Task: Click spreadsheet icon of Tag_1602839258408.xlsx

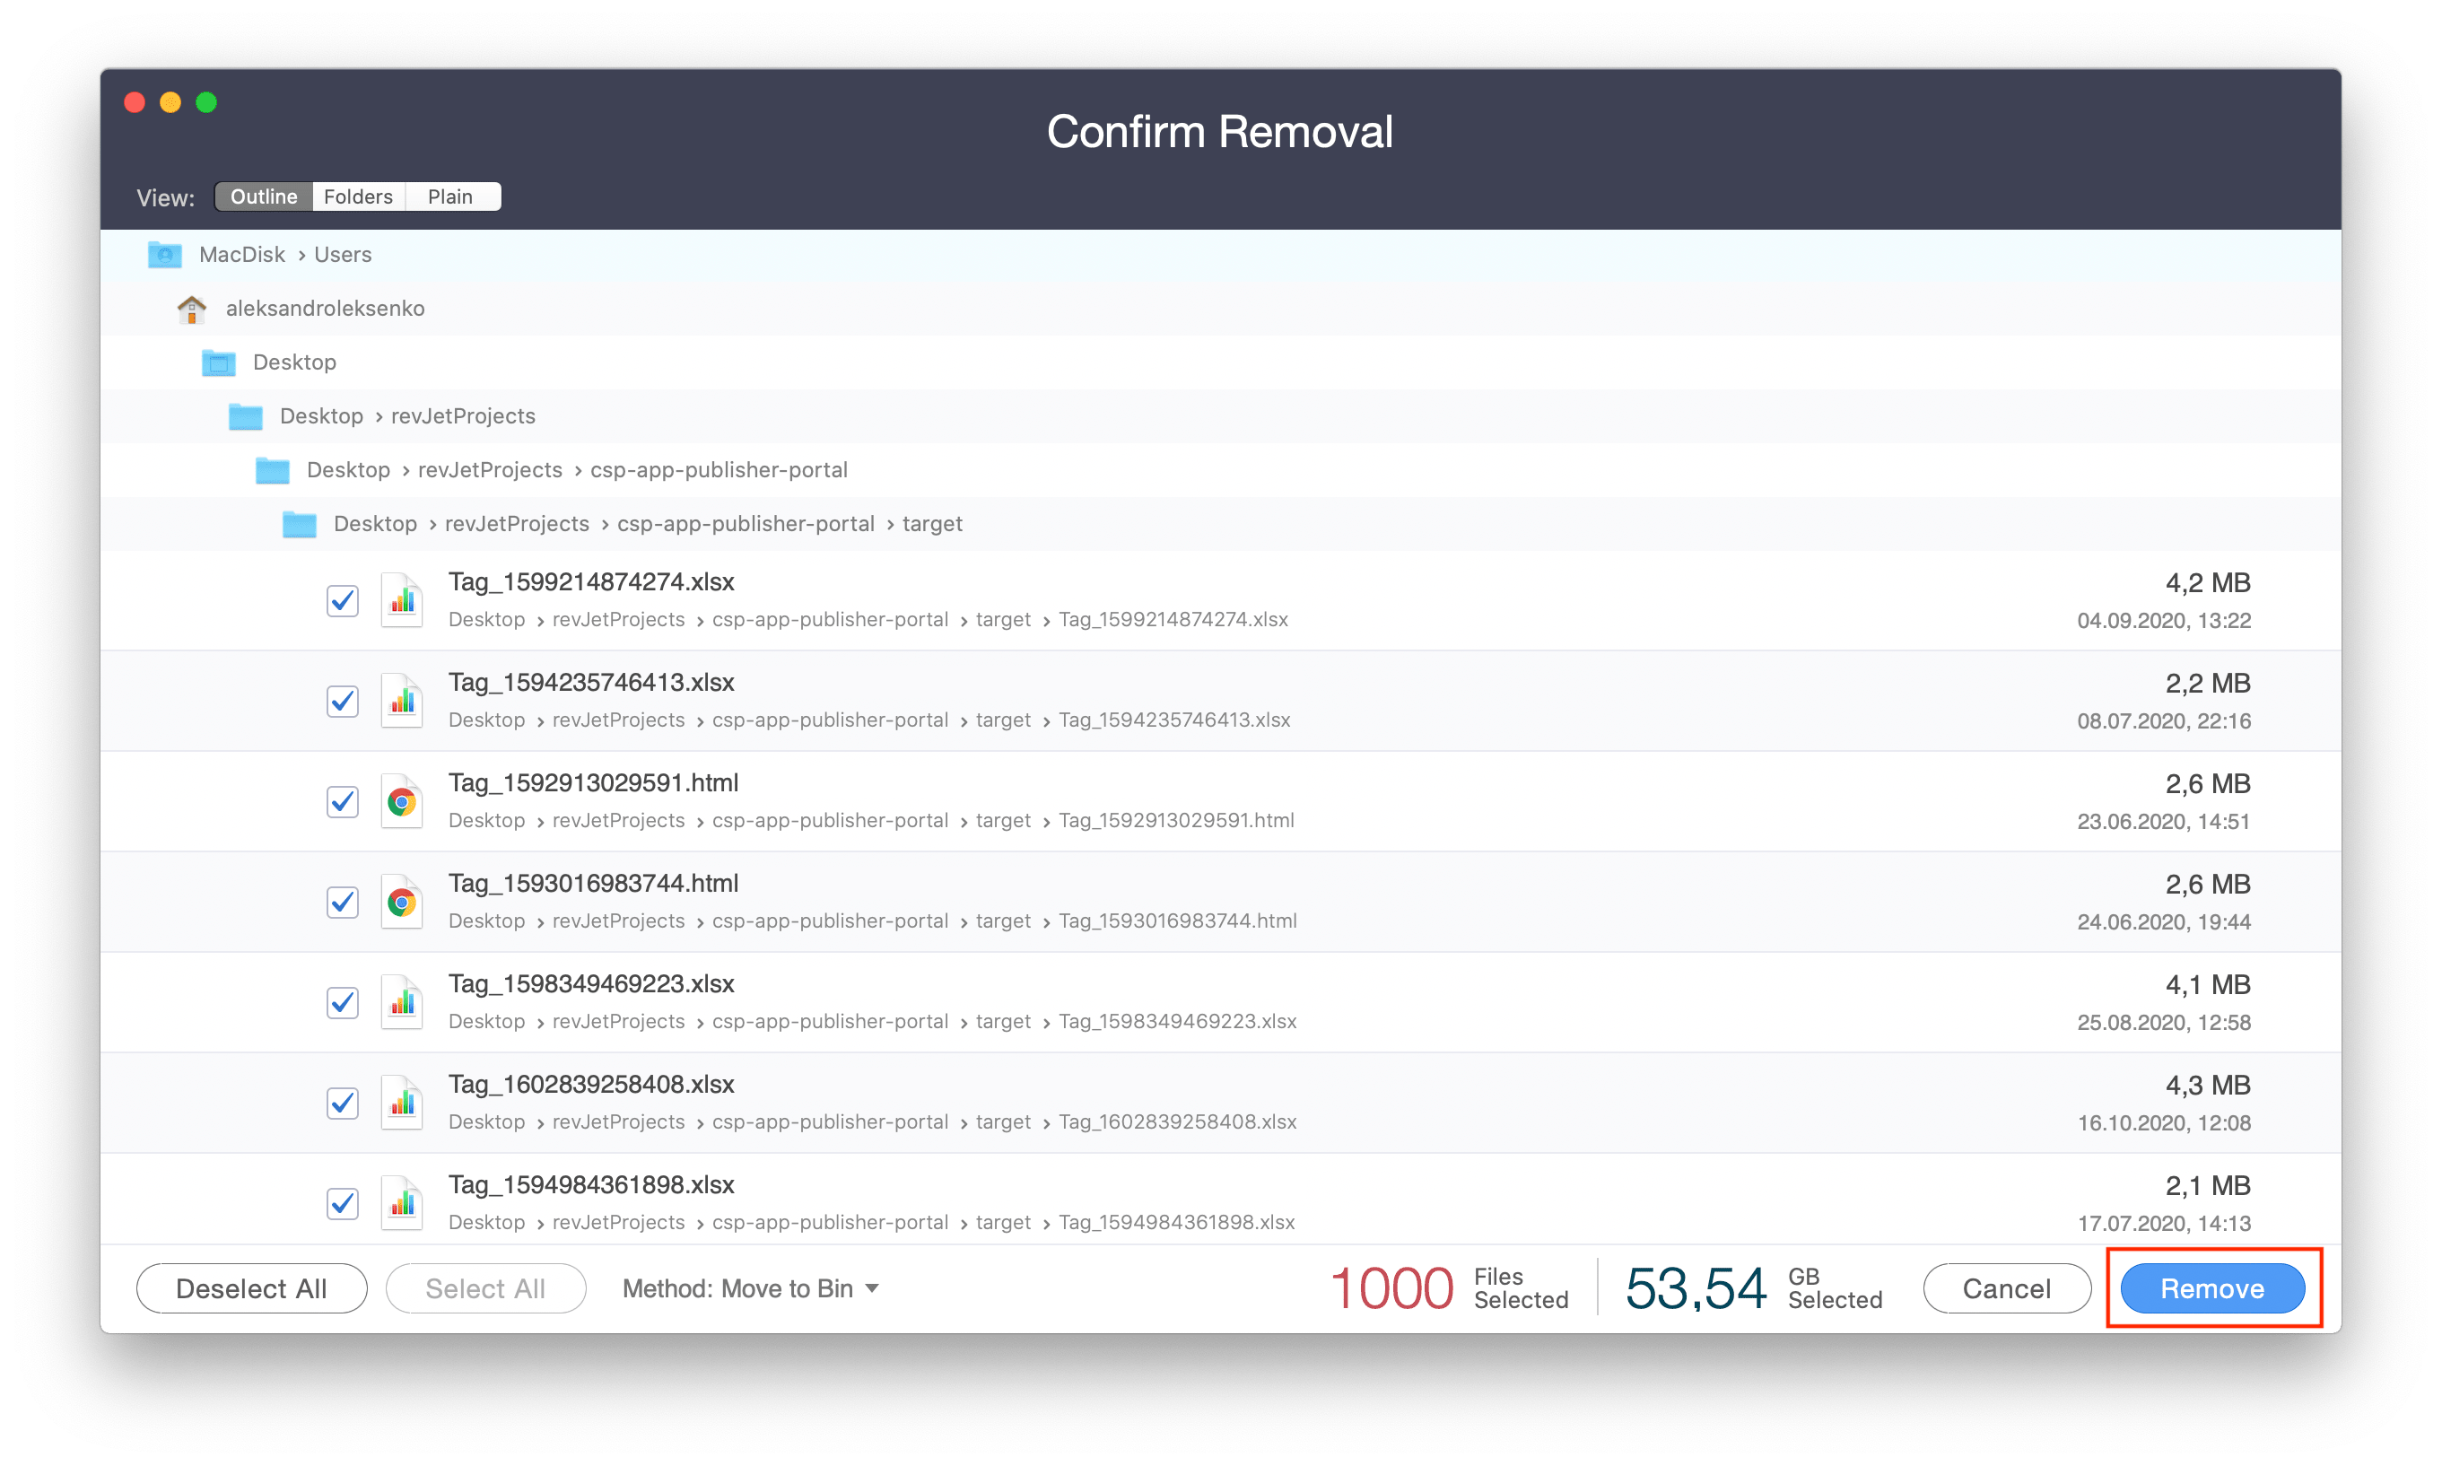Action: (402, 1104)
